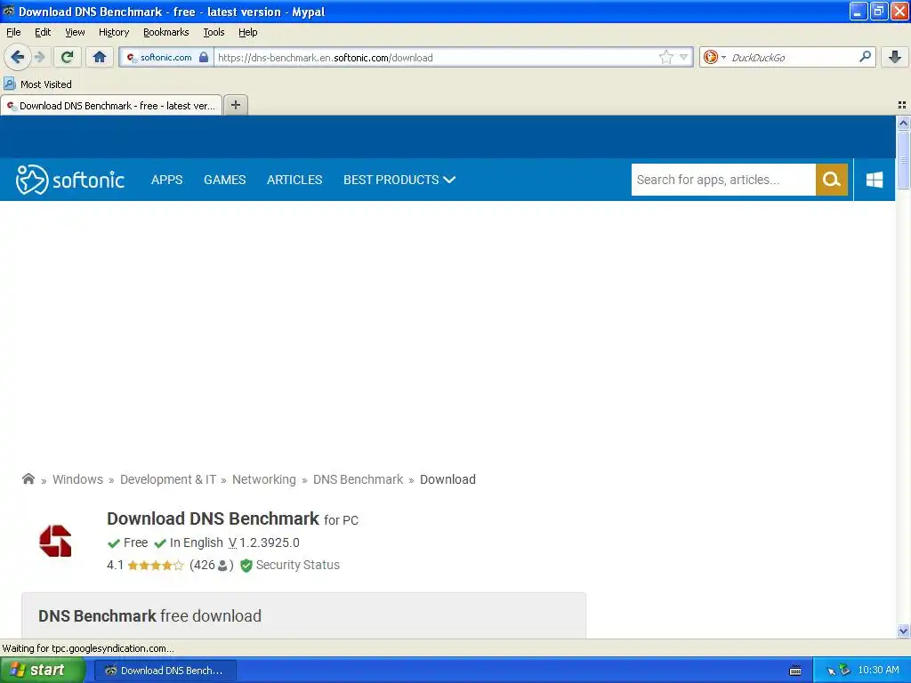Image resolution: width=911 pixels, height=683 pixels.
Task: Click the Download DNS Bench taskbar button
Action: (x=165, y=671)
